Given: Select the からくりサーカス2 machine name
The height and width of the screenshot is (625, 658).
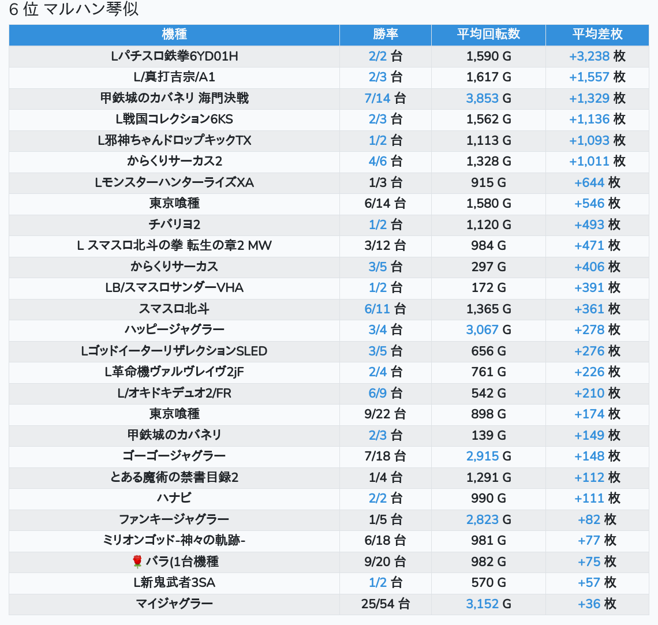Looking at the screenshot, I should [x=174, y=161].
